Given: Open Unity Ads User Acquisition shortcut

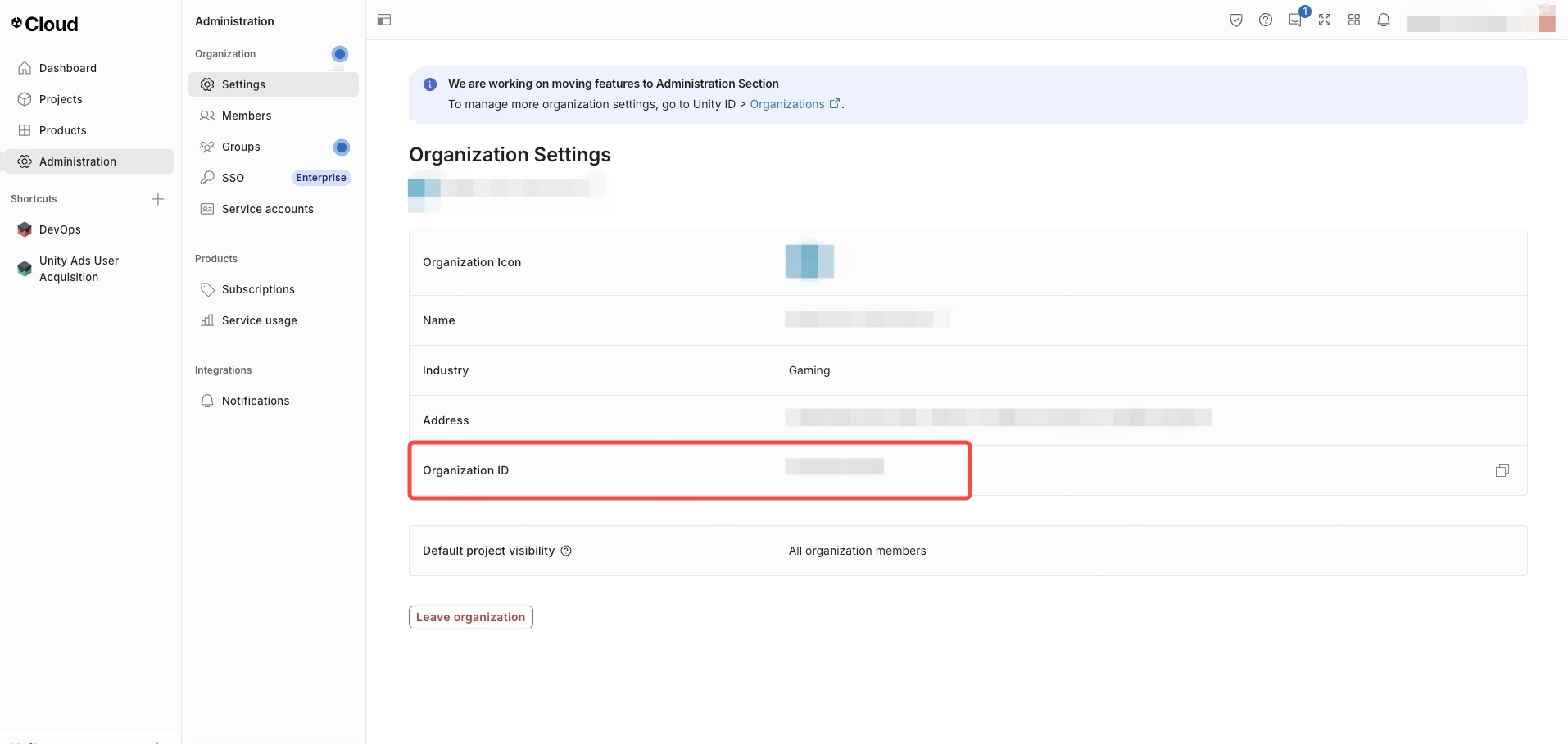Looking at the screenshot, I should (79, 269).
